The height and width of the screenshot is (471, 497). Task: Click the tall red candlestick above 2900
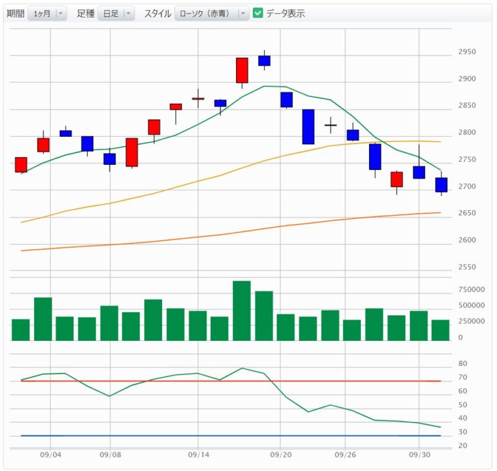tap(242, 70)
